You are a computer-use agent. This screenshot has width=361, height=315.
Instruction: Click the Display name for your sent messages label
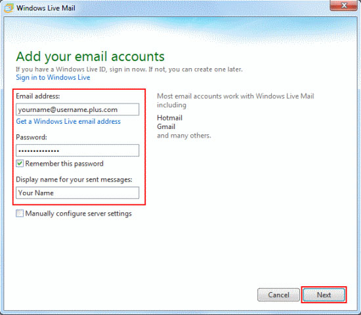pos(74,179)
